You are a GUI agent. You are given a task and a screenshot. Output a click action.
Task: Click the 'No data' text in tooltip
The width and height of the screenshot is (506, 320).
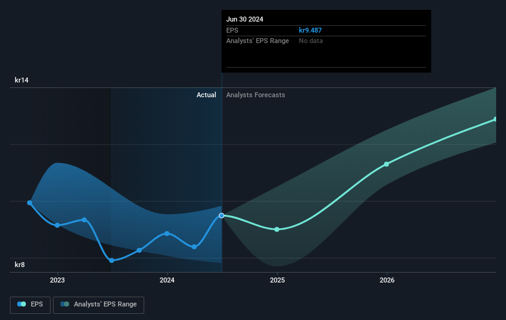point(311,41)
